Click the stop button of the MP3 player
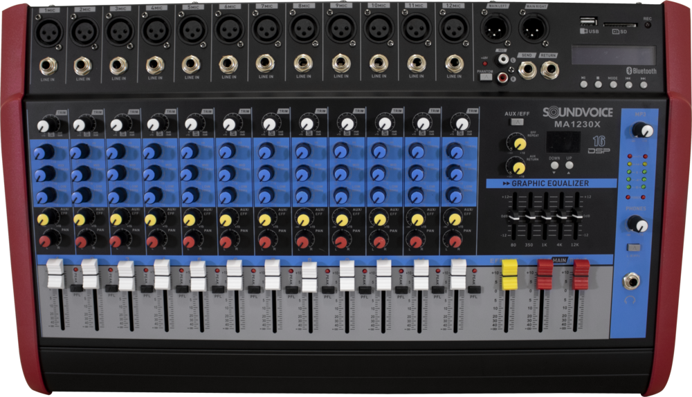This screenshot has height=397, width=692. point(599,84)
